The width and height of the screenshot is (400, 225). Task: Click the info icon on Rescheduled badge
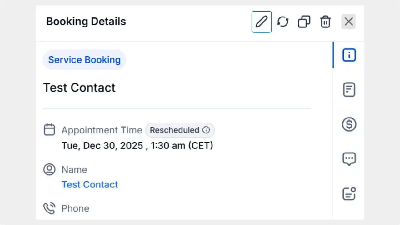coord(206,130)
